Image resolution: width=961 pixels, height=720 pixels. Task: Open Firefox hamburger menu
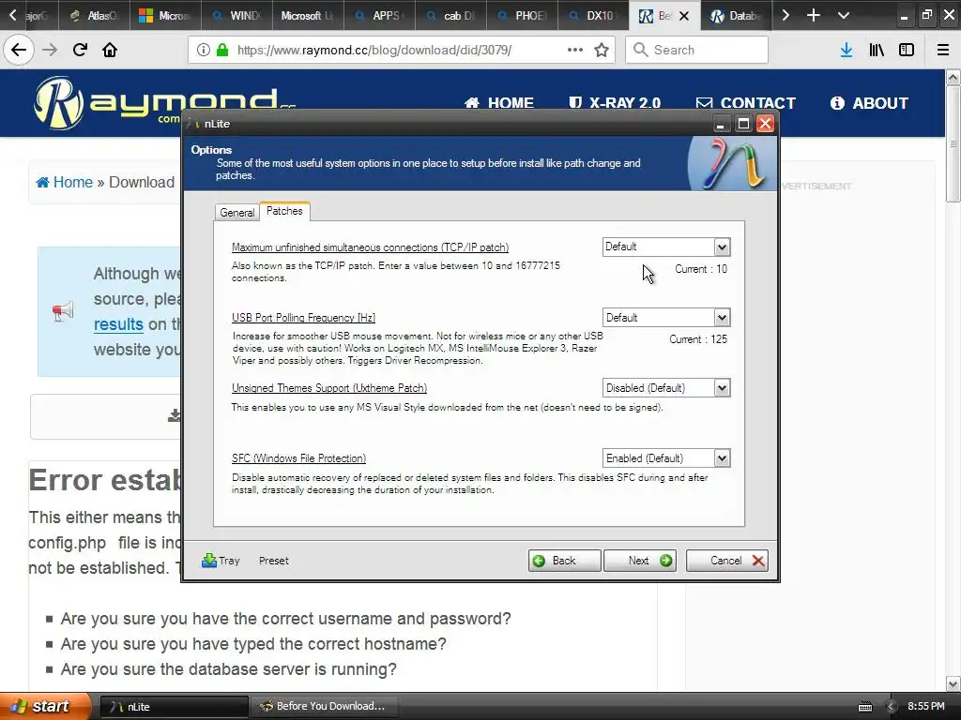tap(943, 50)
